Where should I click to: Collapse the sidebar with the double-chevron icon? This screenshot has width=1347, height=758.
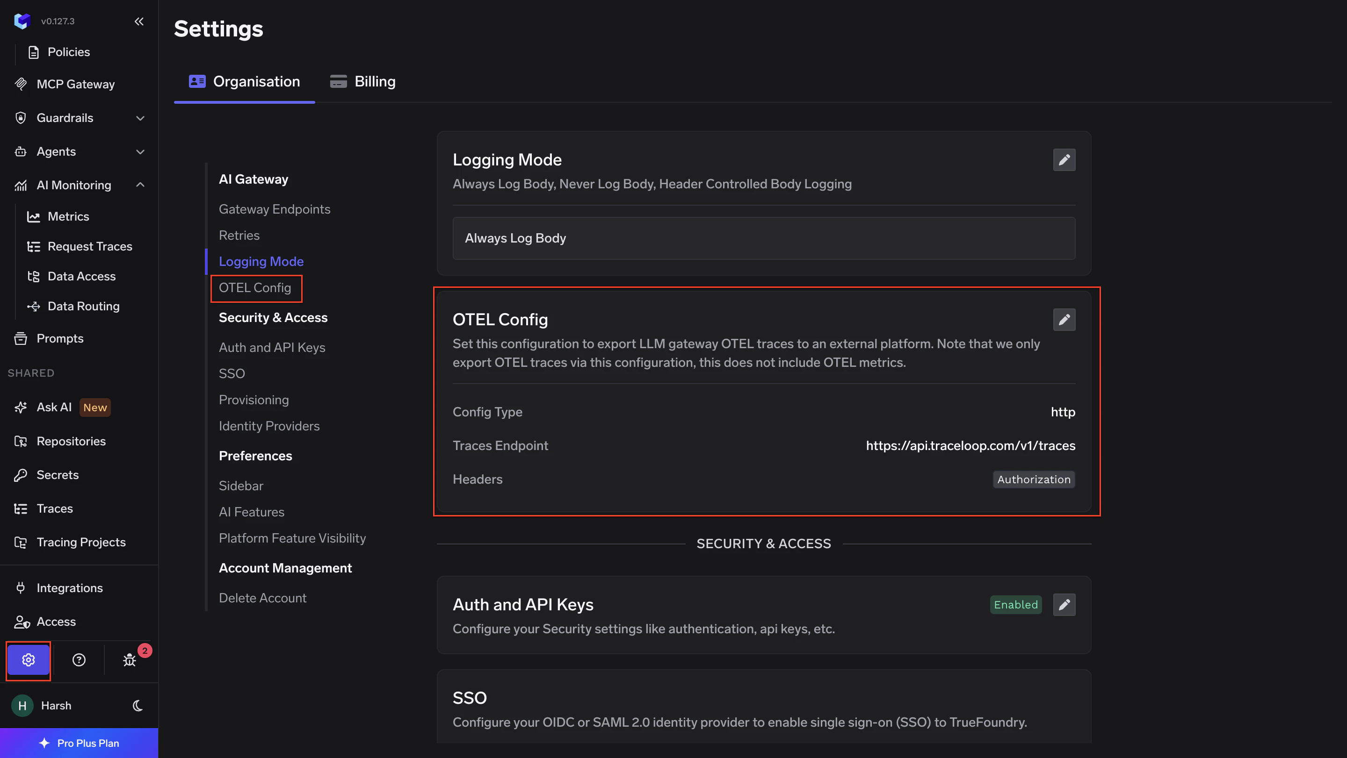click(138, 21)
